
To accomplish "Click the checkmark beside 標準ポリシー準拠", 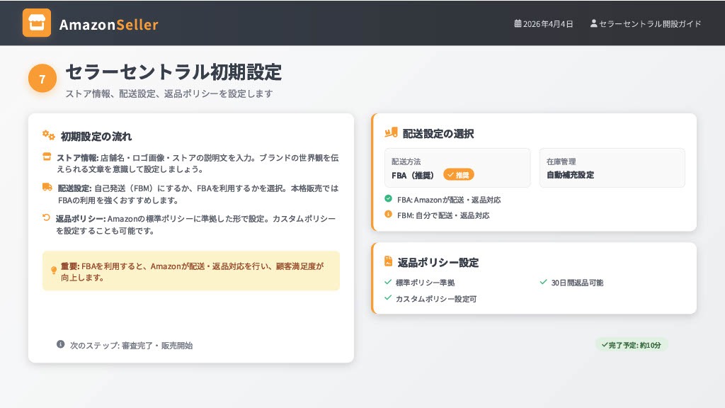I will pos(388,282).
